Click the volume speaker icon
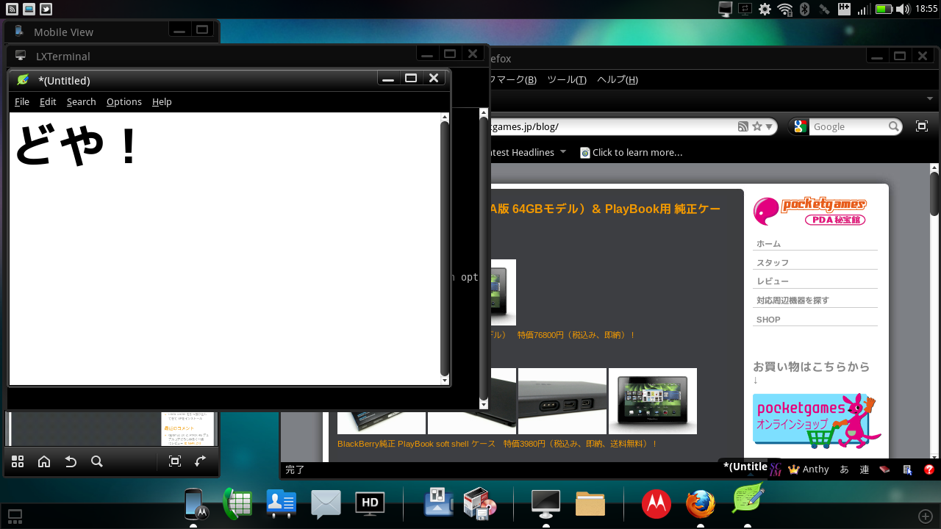This screenshot has width=941, height=529. coord(903,10)
